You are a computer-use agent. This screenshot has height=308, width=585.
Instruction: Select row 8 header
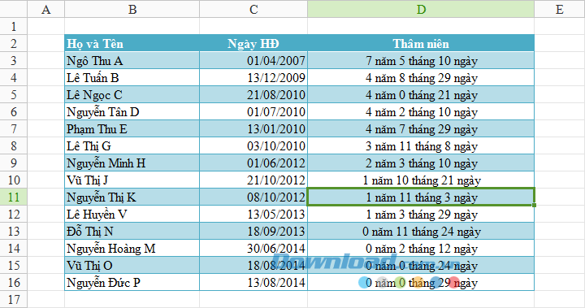[x=14, y=146]
